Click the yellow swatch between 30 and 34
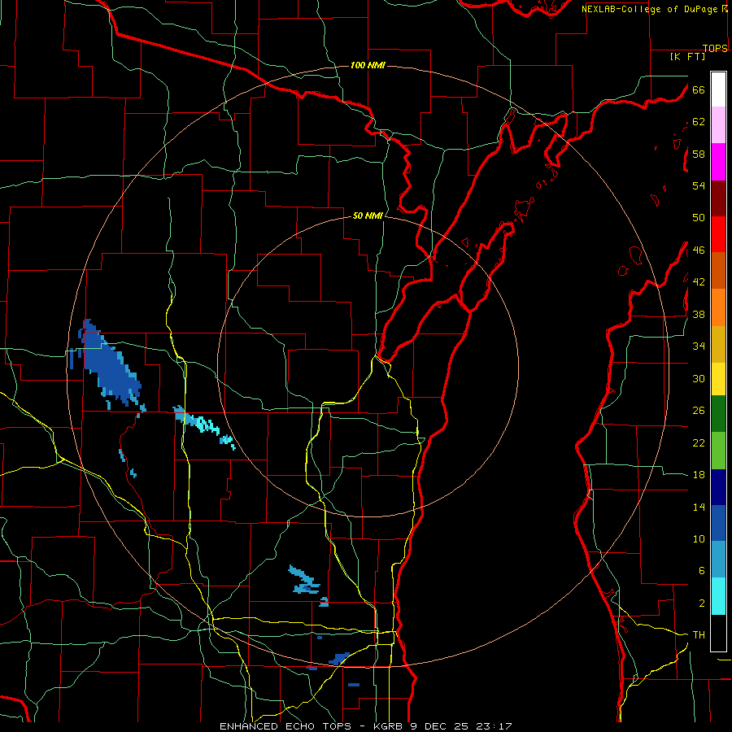The height and width of the screenshot is (732, 732). click(718, 379)
